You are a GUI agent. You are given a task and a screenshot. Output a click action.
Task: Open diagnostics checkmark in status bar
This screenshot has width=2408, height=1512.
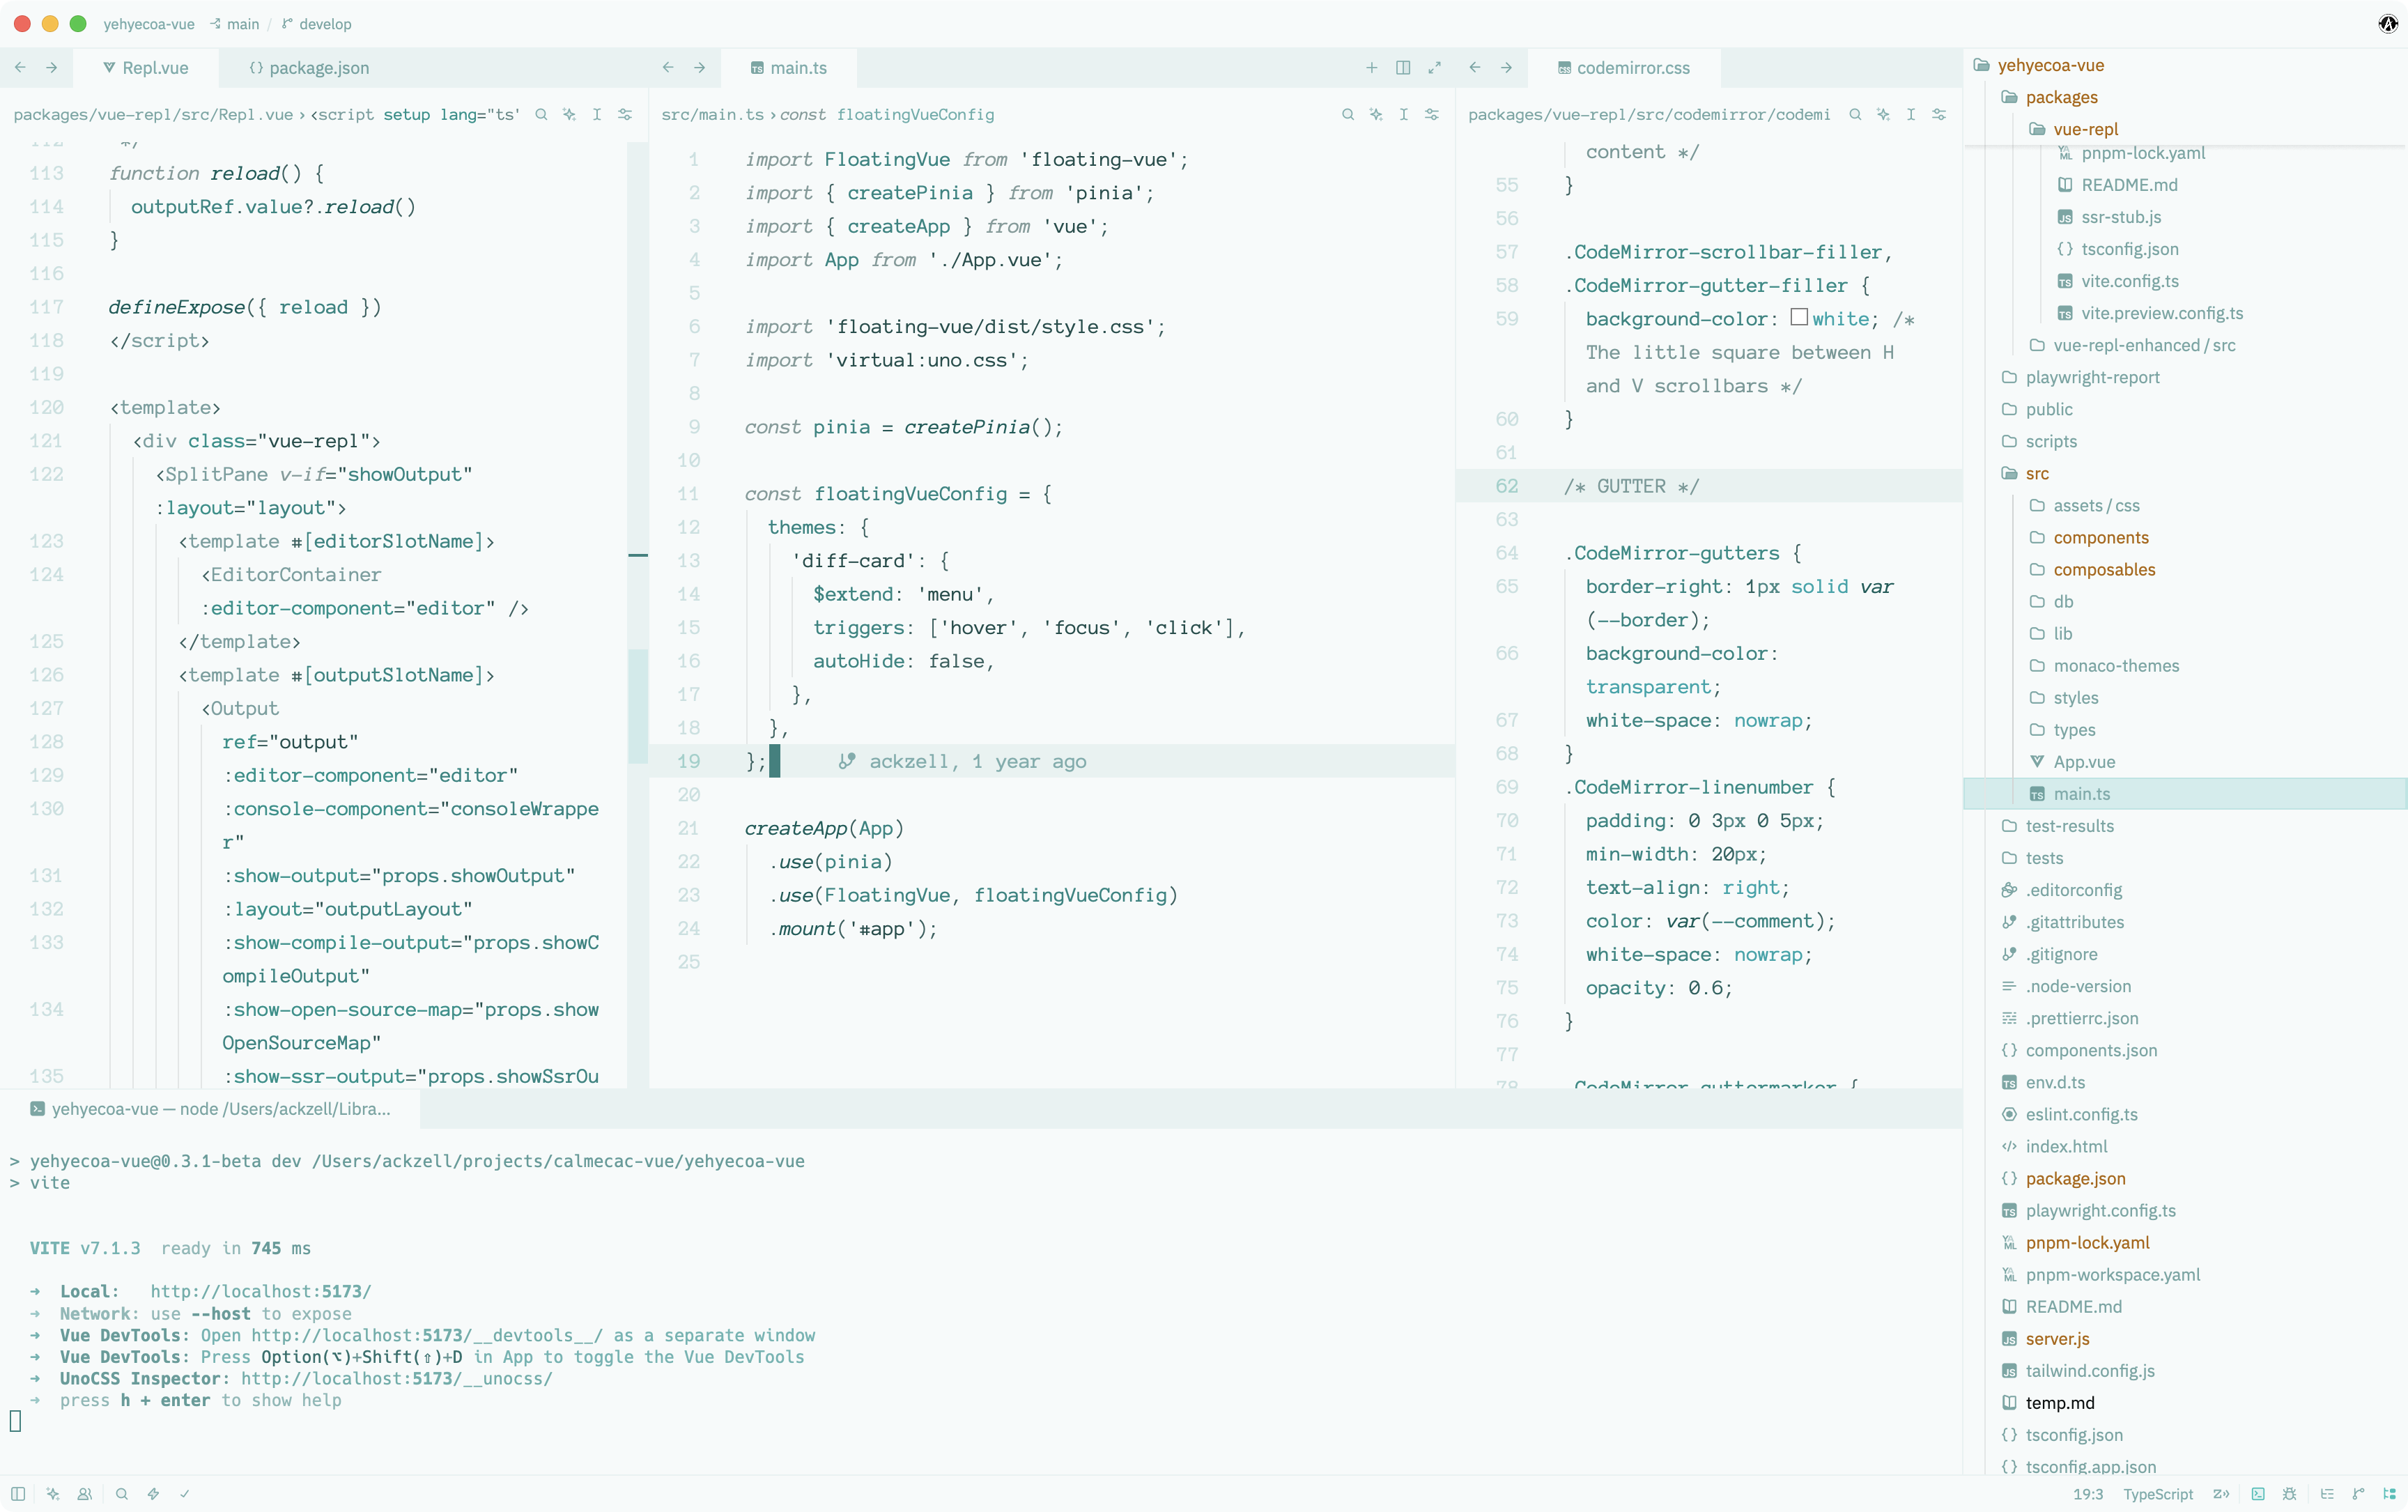[x=185, y=1494]
